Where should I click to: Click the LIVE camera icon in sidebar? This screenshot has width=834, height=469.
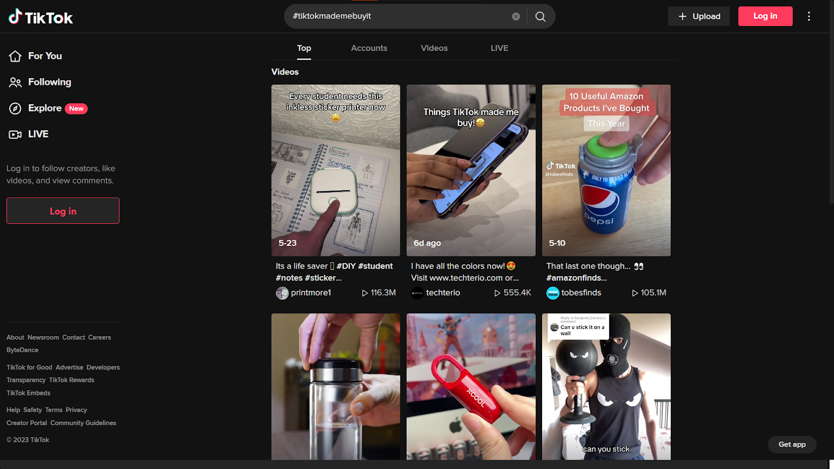coord(15,134)
